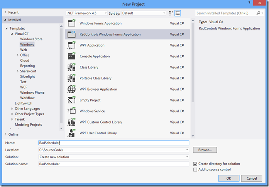The image size is (269, 187).
Task: Click the Cancel button
Action: 252,178
